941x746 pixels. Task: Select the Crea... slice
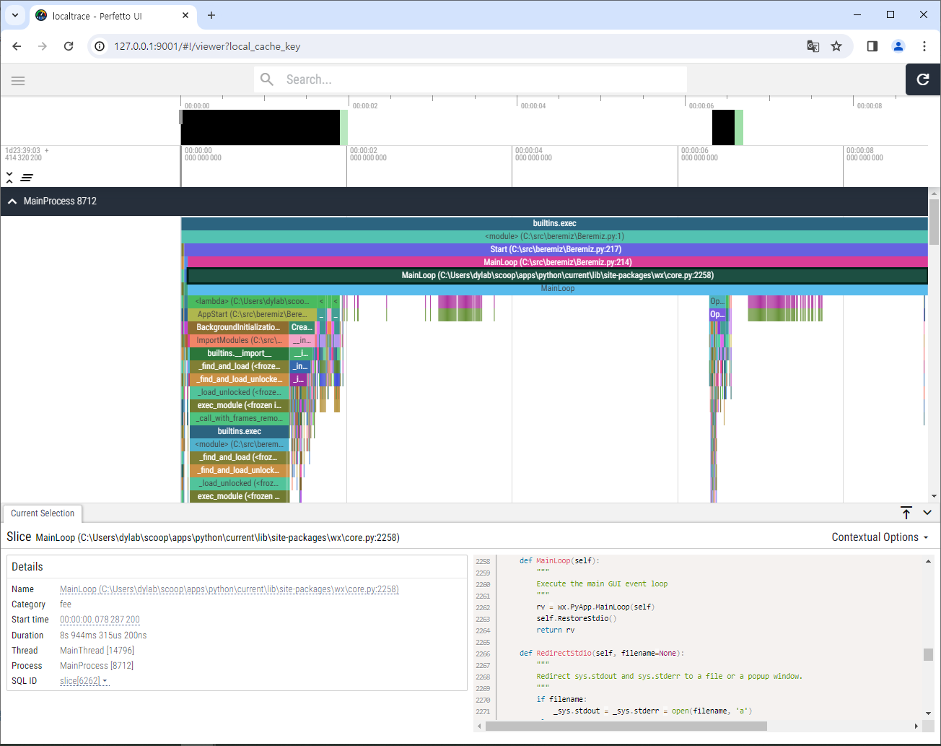[x=302, y=328]
